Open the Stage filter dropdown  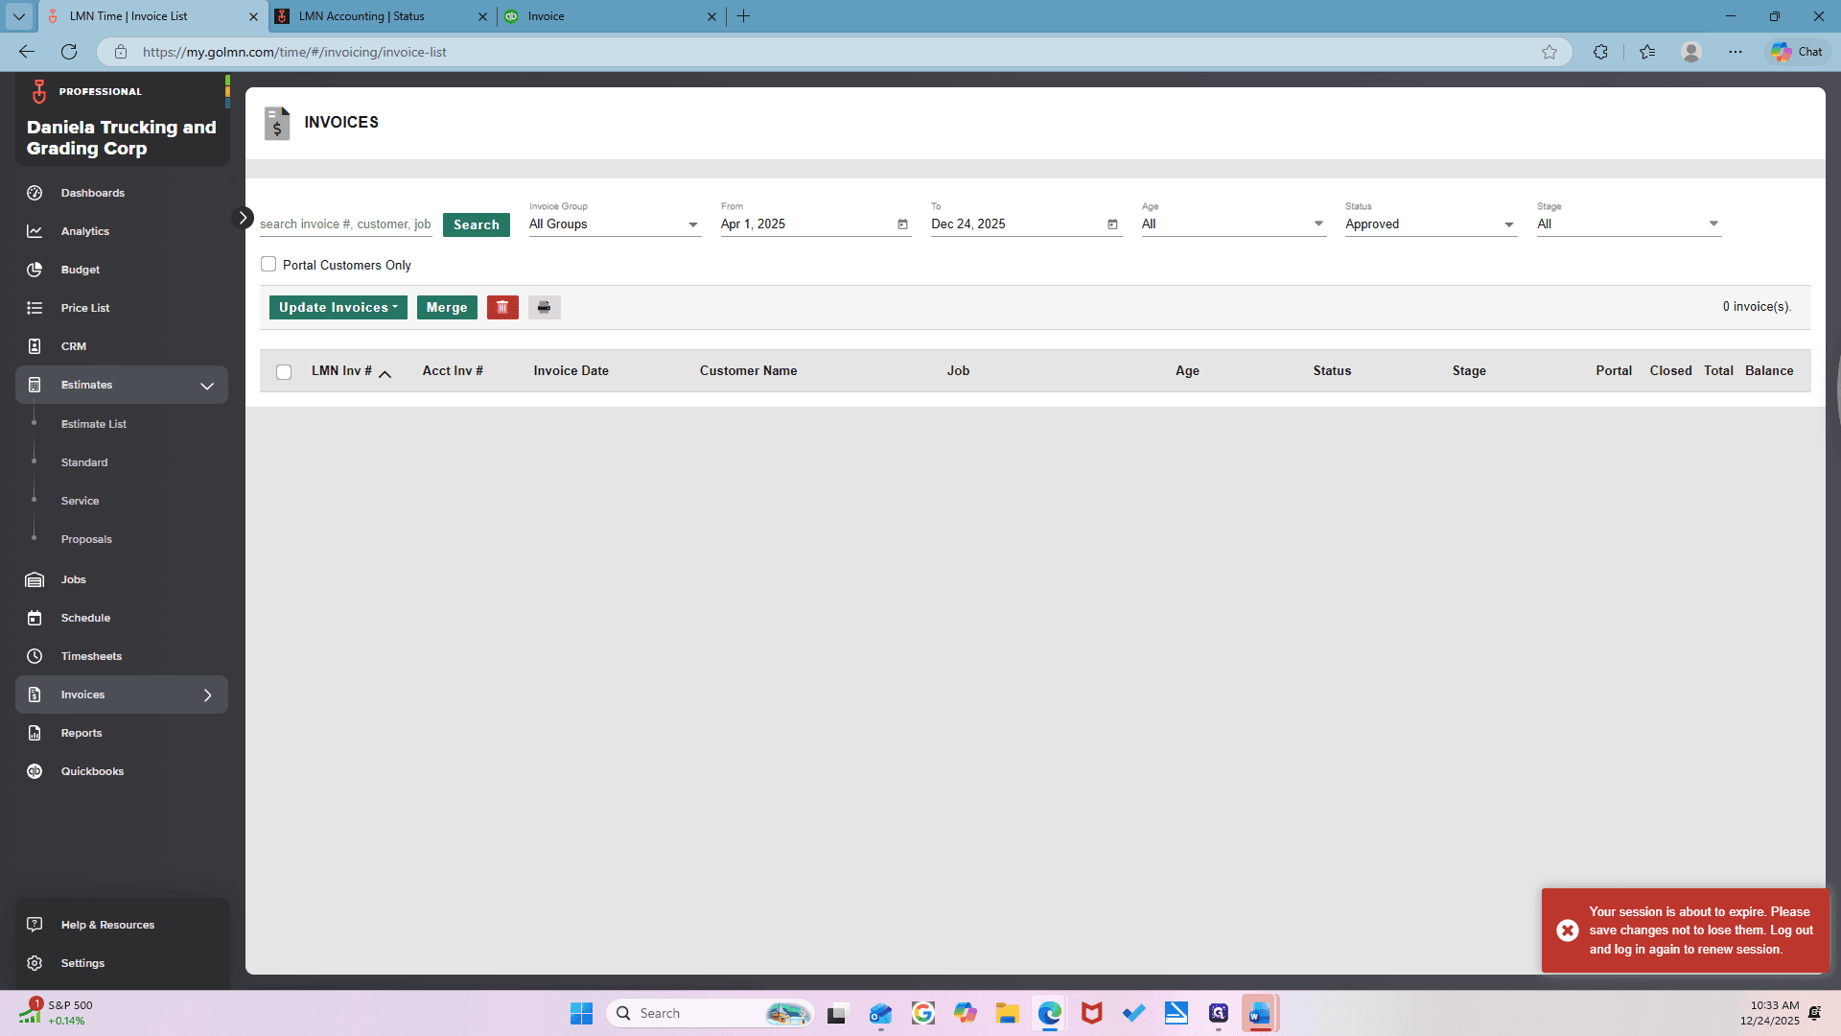(1629, 224)
